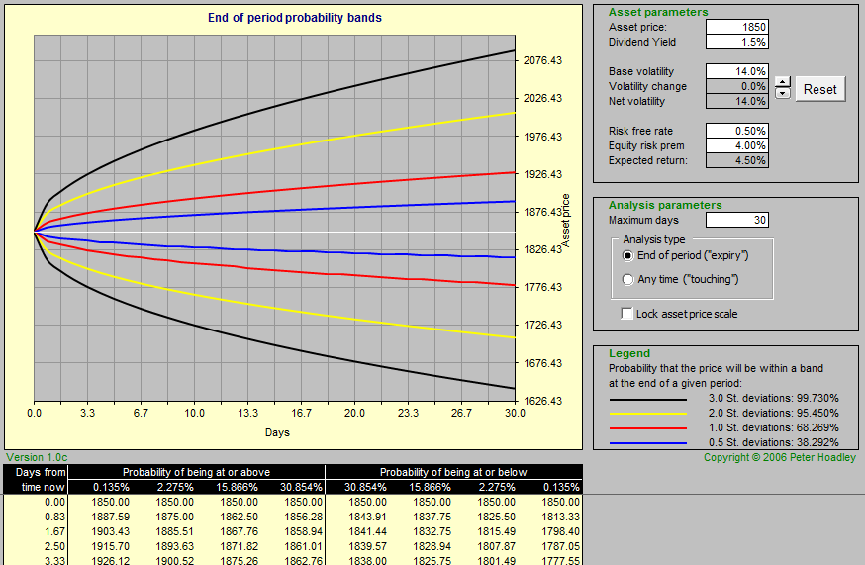Click the Net volatility value box
This screenshot has height=565, width=865.
737,101
